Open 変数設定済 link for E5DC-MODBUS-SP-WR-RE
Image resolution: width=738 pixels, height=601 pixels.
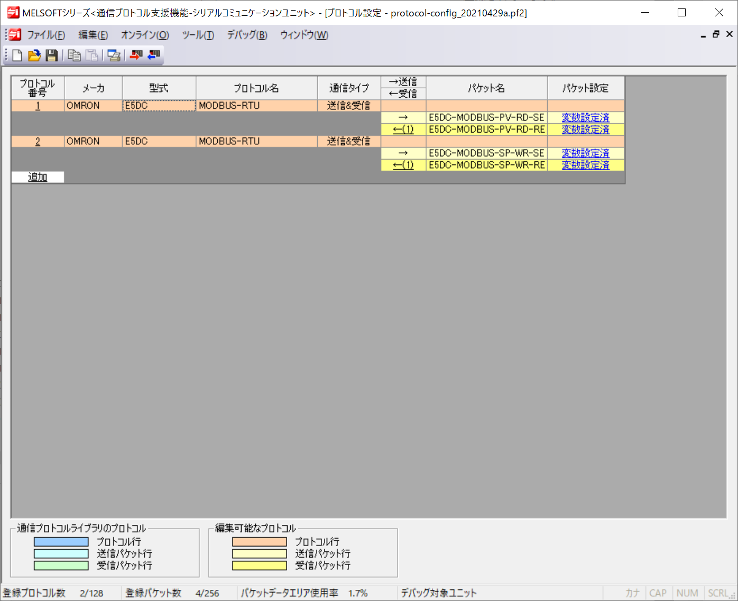(585, 165)
